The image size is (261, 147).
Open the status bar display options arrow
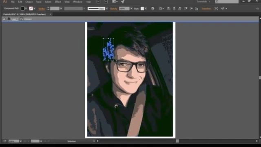(94, 141)
